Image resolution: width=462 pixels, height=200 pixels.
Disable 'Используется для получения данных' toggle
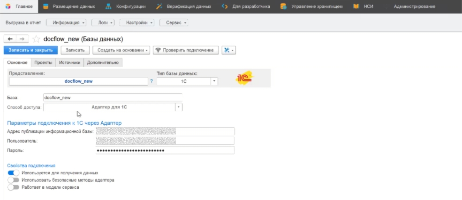tap(14, 173)
